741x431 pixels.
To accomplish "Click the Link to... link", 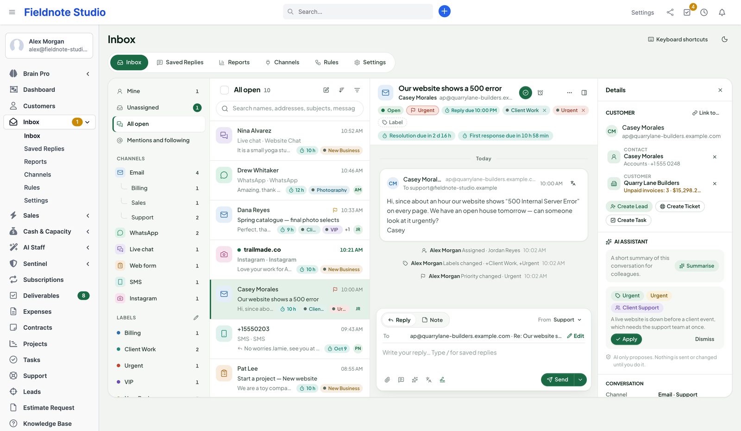I will coord(706,113).
